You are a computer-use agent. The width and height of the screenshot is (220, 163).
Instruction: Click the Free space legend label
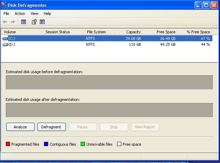pyautogui.click(x=132, y=144)
